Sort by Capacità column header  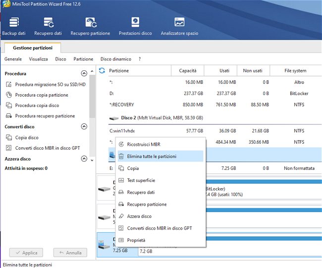pos(187,71)
